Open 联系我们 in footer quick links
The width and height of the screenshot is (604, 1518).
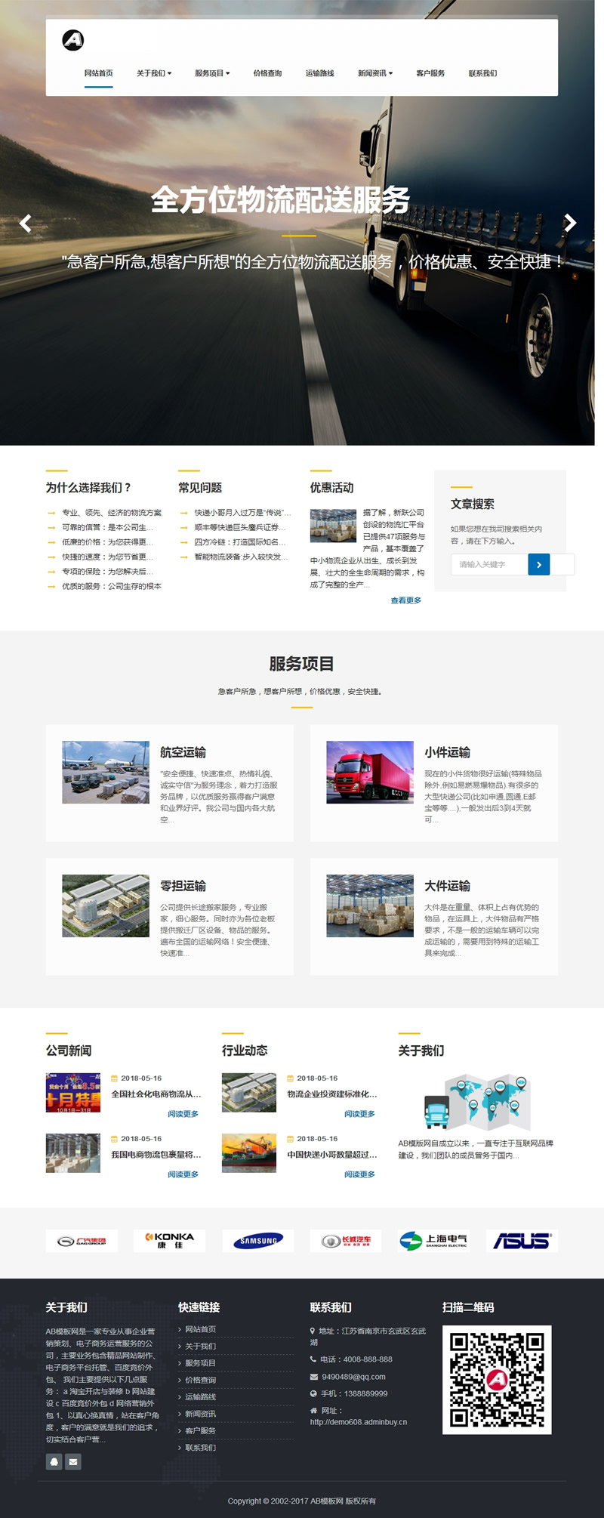[x=200, y=1448]
